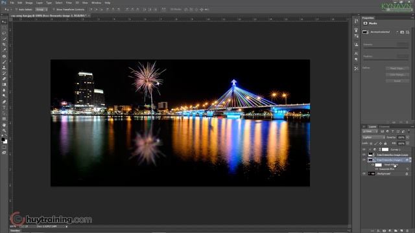
Task: Click Delete layer trash icon
Action: 407,230
